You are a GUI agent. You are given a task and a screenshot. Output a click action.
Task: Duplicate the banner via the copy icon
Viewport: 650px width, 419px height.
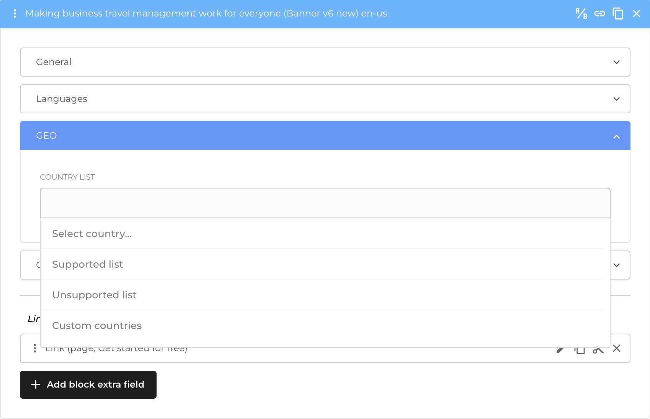(x=619, y=14)
